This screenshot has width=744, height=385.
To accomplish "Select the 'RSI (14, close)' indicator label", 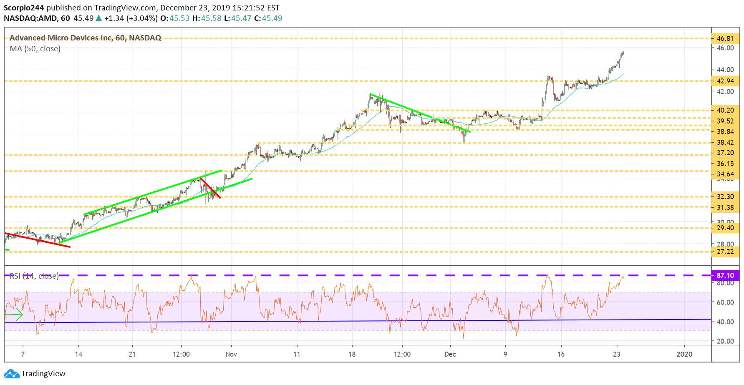I will [x=34, y=276].
